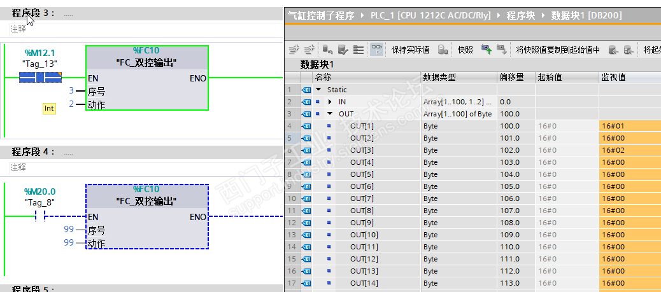
Task: Click the 程序块 breadcrumb
Action: [521, 16]
